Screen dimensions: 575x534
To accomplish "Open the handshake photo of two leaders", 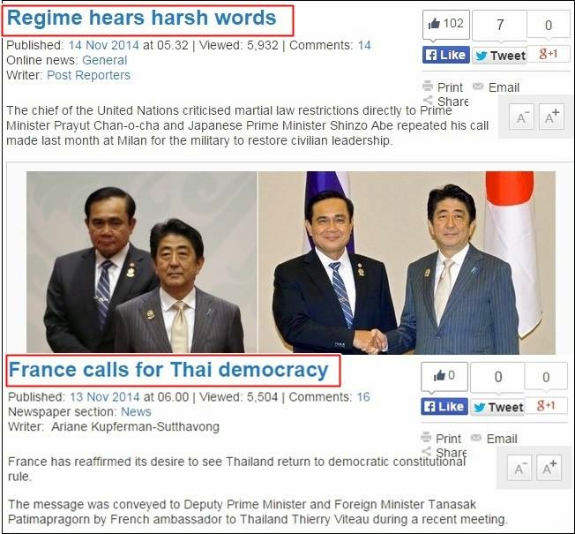I will coord(407,262).
